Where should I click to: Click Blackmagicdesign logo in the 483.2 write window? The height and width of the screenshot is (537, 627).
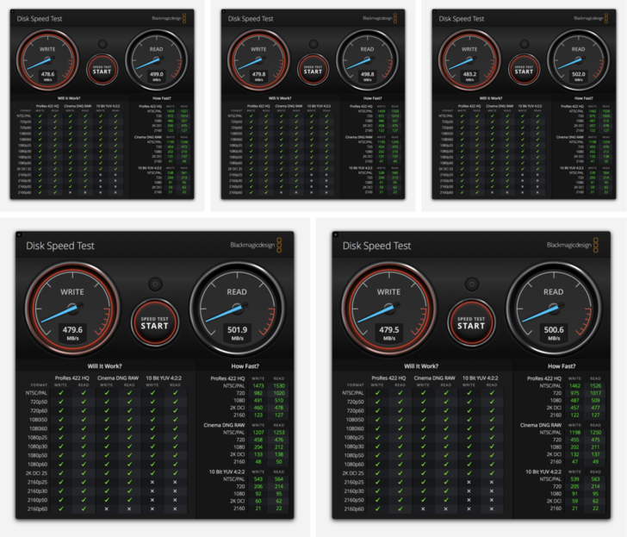(591, 18)
